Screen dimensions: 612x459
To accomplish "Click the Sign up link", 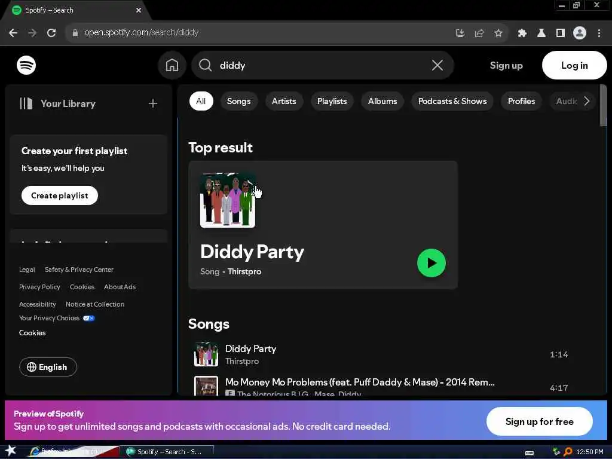I will tap(506, 66).
